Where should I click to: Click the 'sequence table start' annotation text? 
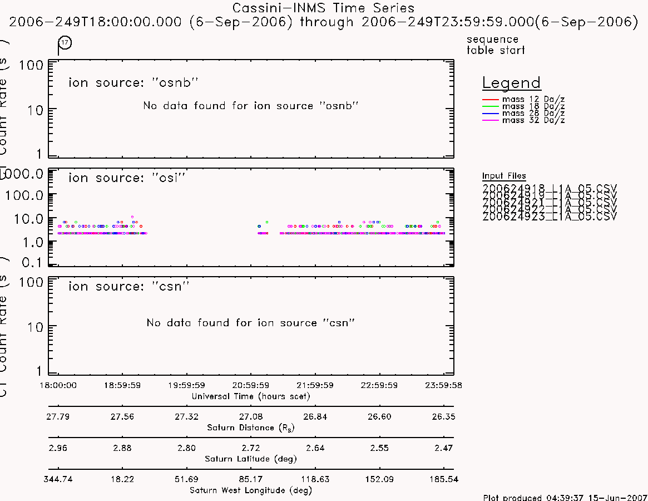point(496,45)
